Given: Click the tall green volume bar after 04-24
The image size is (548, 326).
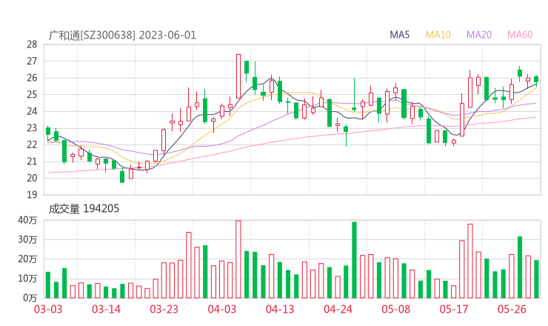Looking at the screenshot, I should point(355,260).
